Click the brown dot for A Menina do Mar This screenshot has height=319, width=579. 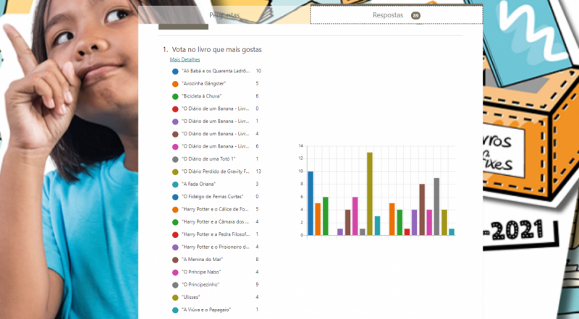(x=174, y=260)
